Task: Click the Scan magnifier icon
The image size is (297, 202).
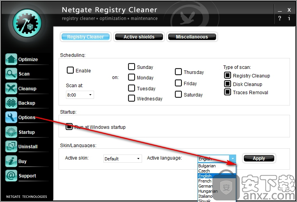Action: coord(11,74)
